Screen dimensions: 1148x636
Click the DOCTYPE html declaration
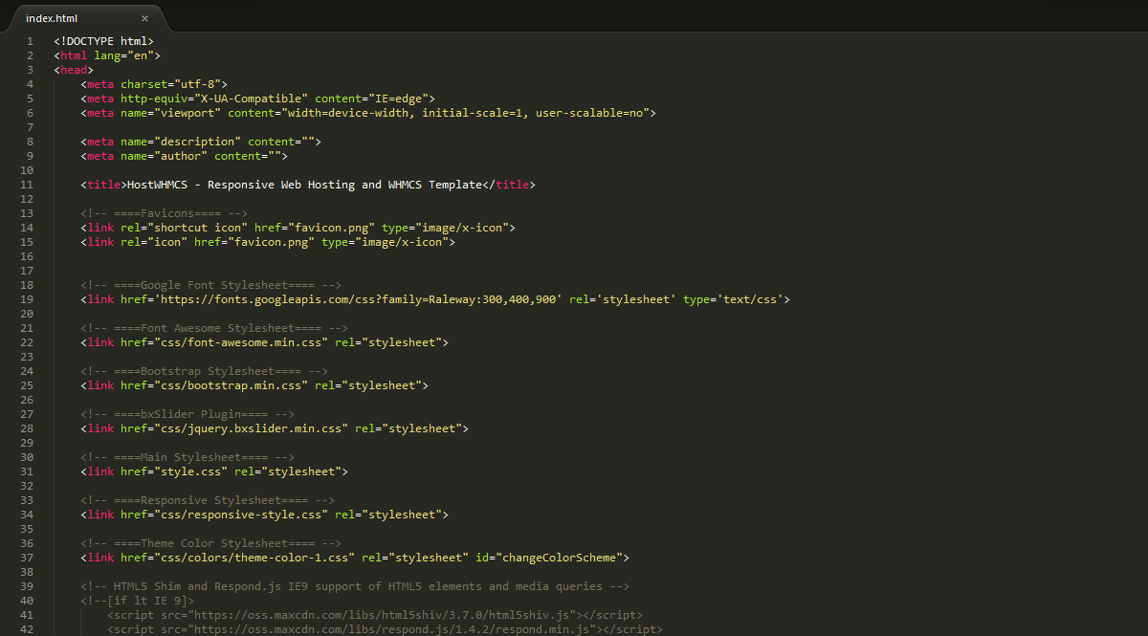tap(103, 41)
